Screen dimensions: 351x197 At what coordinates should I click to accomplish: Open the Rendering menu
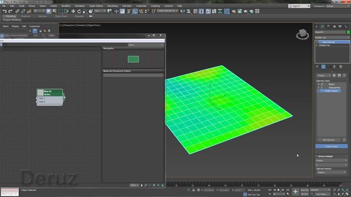click(x=112, y=6)
